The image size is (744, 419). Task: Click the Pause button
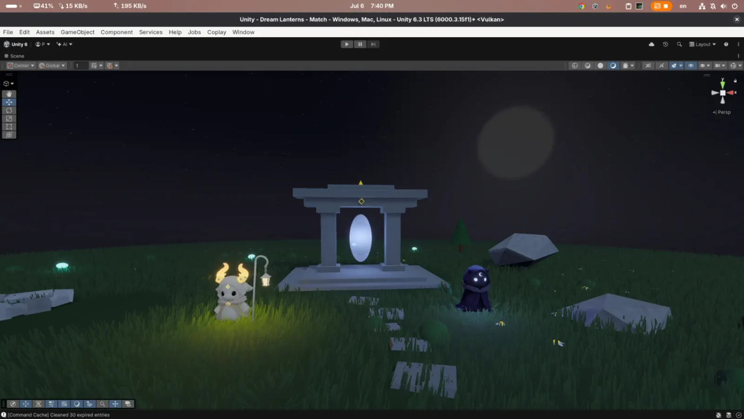tap(360, 44)
